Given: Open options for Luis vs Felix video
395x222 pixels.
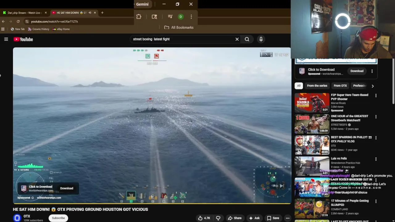Looking at the screenshot, I should [x=376, y=159].
